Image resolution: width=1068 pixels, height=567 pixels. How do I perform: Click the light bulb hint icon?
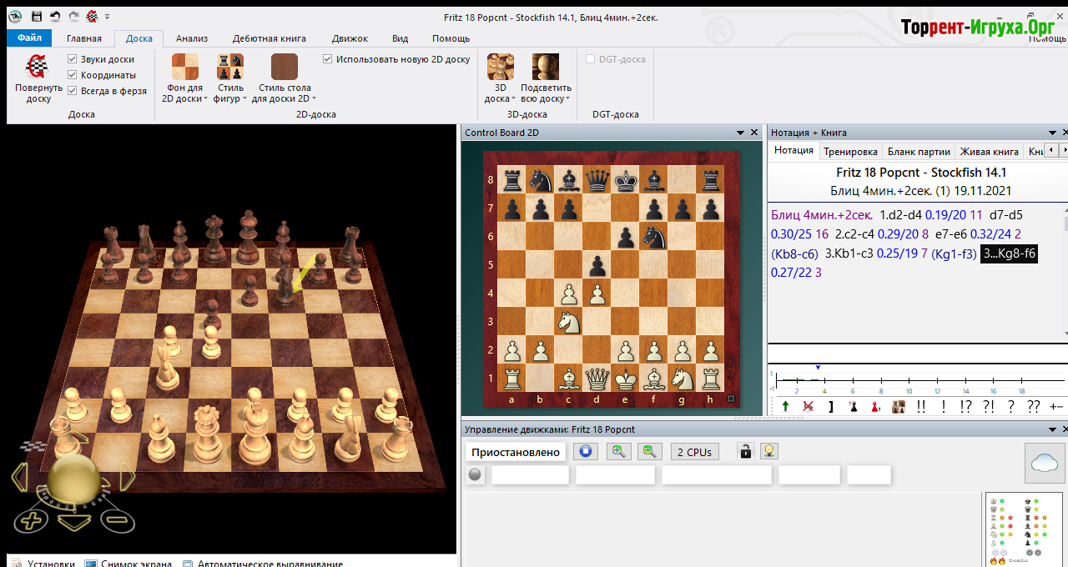point(769,451)
